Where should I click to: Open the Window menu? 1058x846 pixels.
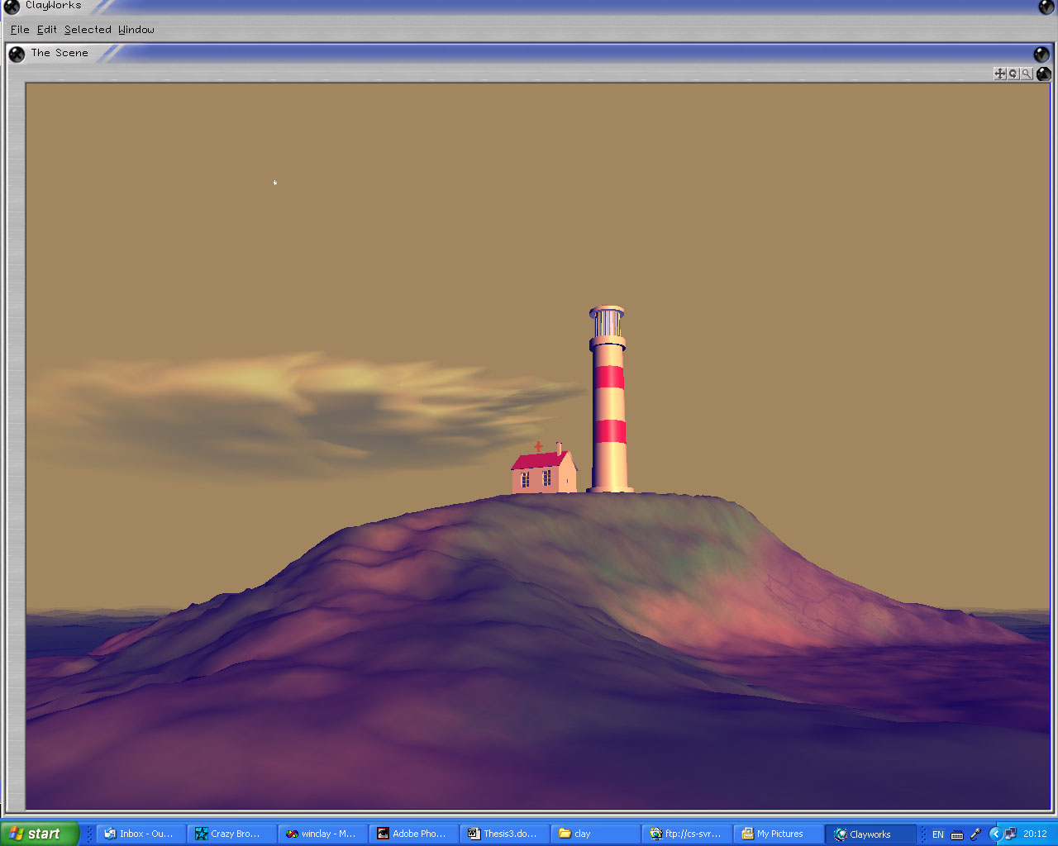coord(136,30)
